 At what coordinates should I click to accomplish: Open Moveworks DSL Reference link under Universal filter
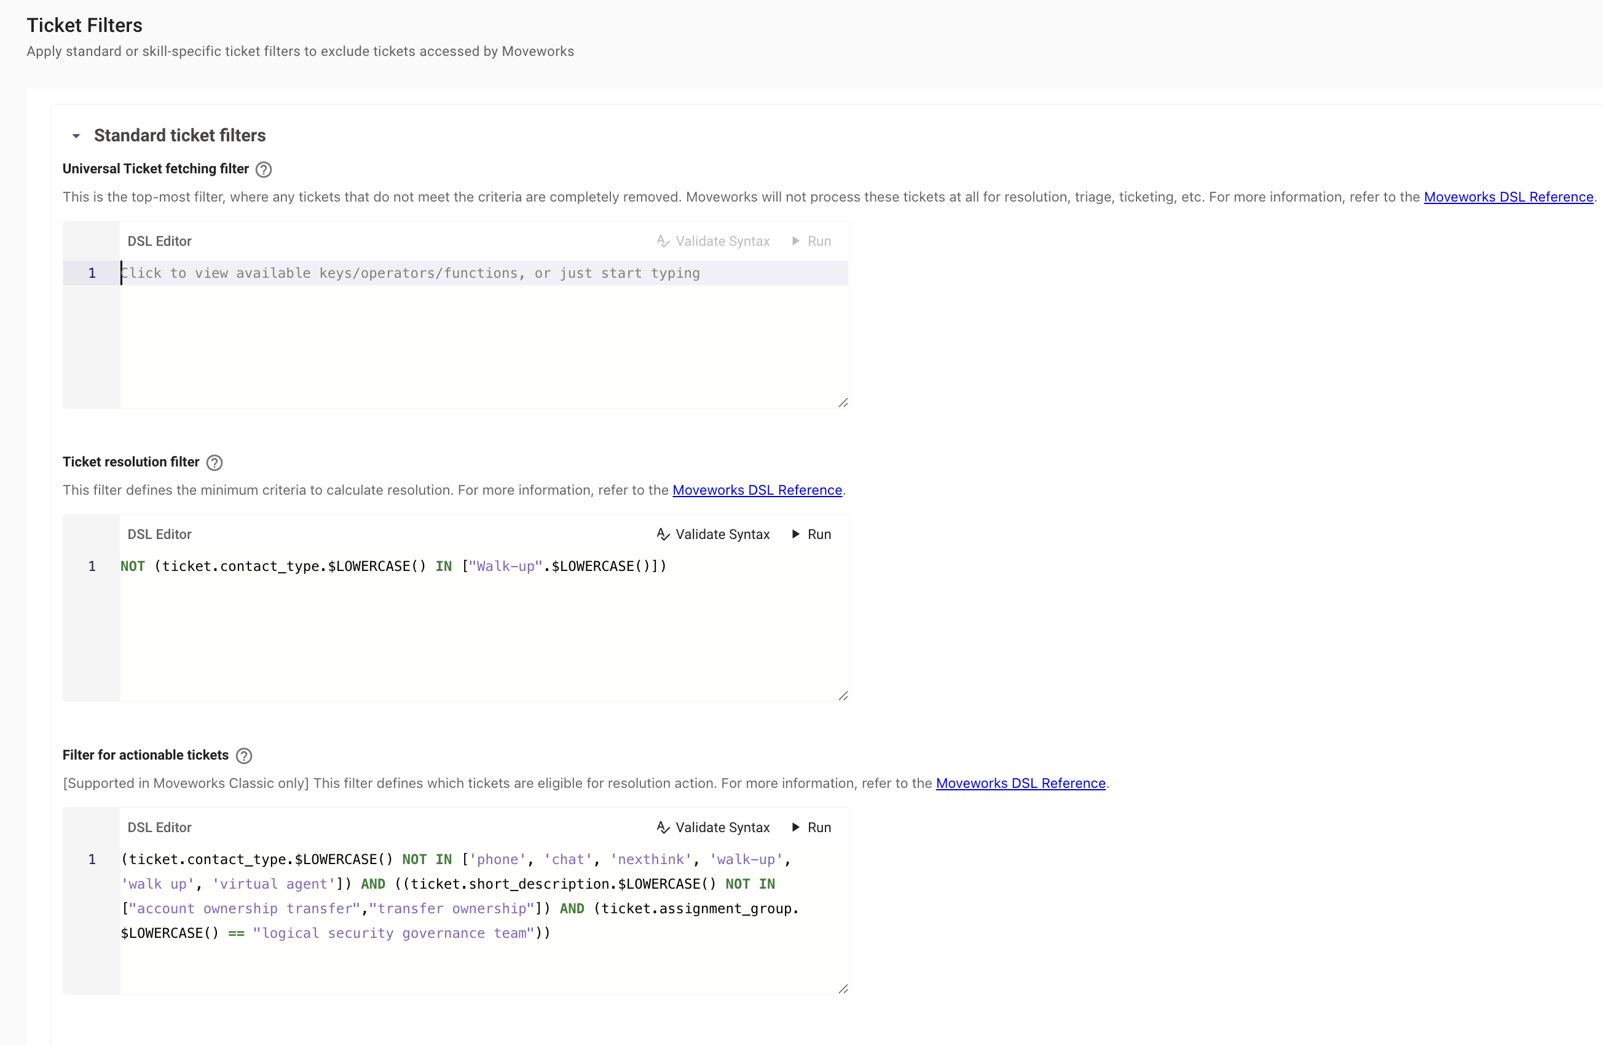1508,197
